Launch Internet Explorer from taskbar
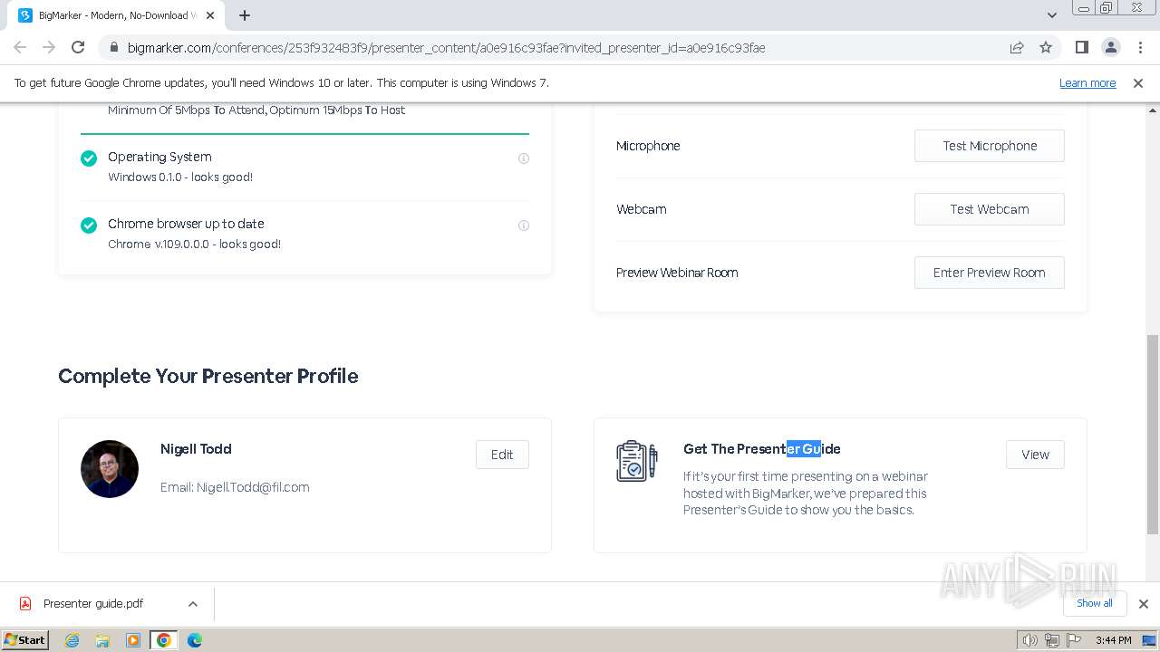Image resolution: width=1160 pixels, height=652 pixels. tap(72, 640)
